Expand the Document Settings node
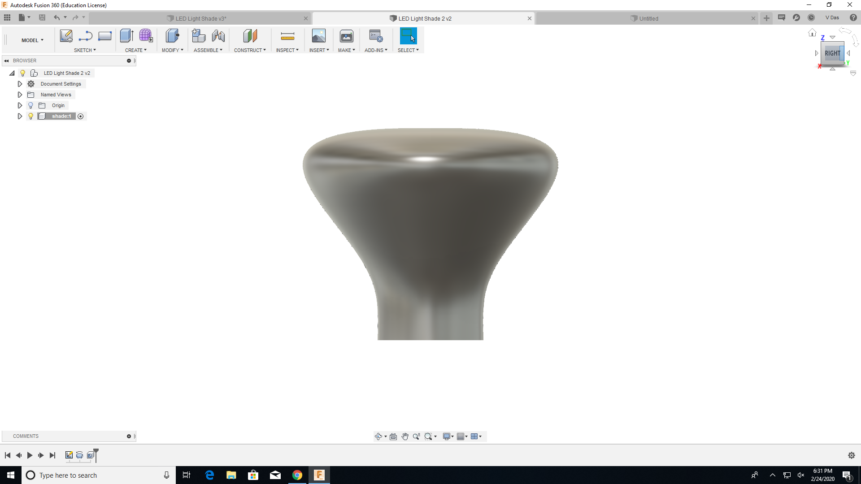The width and height of the screenshot is (861, 484). tap(20, 84)
